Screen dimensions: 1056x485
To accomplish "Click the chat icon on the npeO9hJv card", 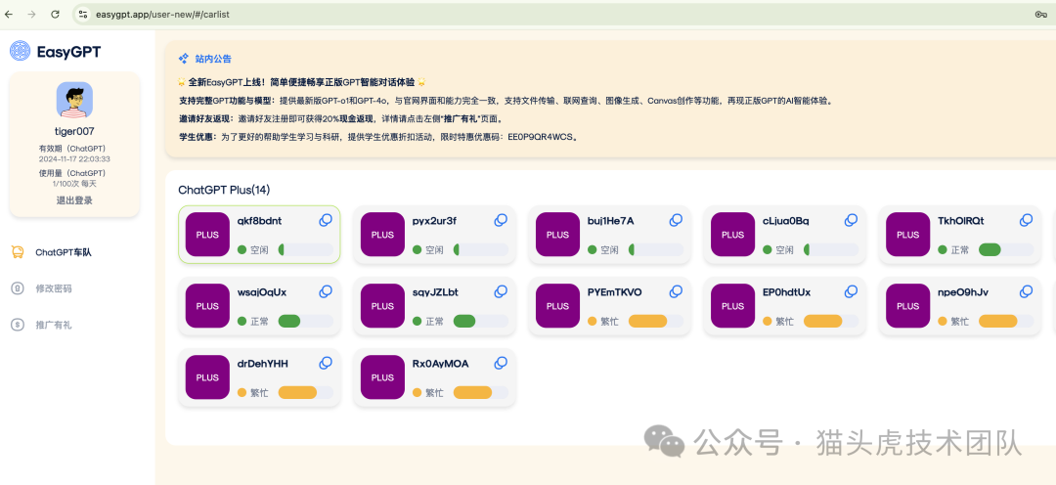I will point(1026,291).
